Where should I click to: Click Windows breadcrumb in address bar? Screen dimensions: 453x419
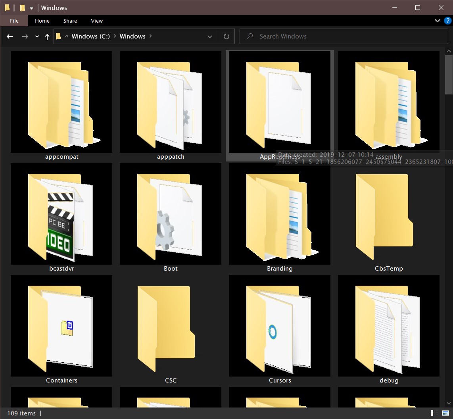coord(132,37)
